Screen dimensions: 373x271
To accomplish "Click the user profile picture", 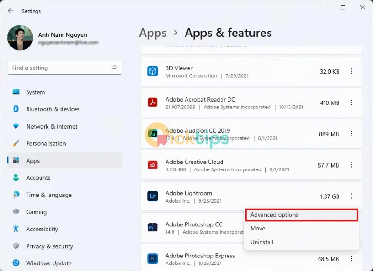I will pyautogui.click(x=20, y=38).
